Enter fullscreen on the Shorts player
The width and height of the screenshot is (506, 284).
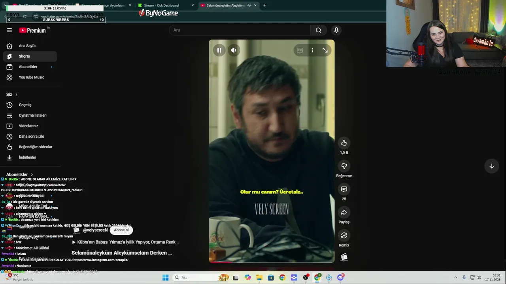click(325, 50)
